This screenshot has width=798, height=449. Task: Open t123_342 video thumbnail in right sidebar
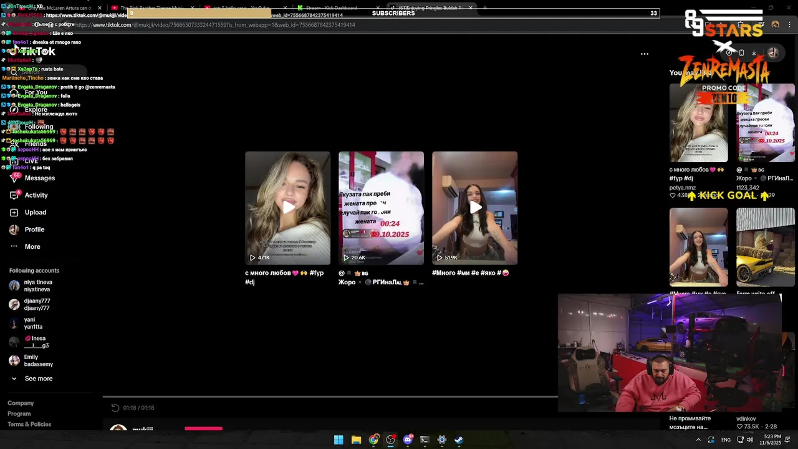(766, 123)
